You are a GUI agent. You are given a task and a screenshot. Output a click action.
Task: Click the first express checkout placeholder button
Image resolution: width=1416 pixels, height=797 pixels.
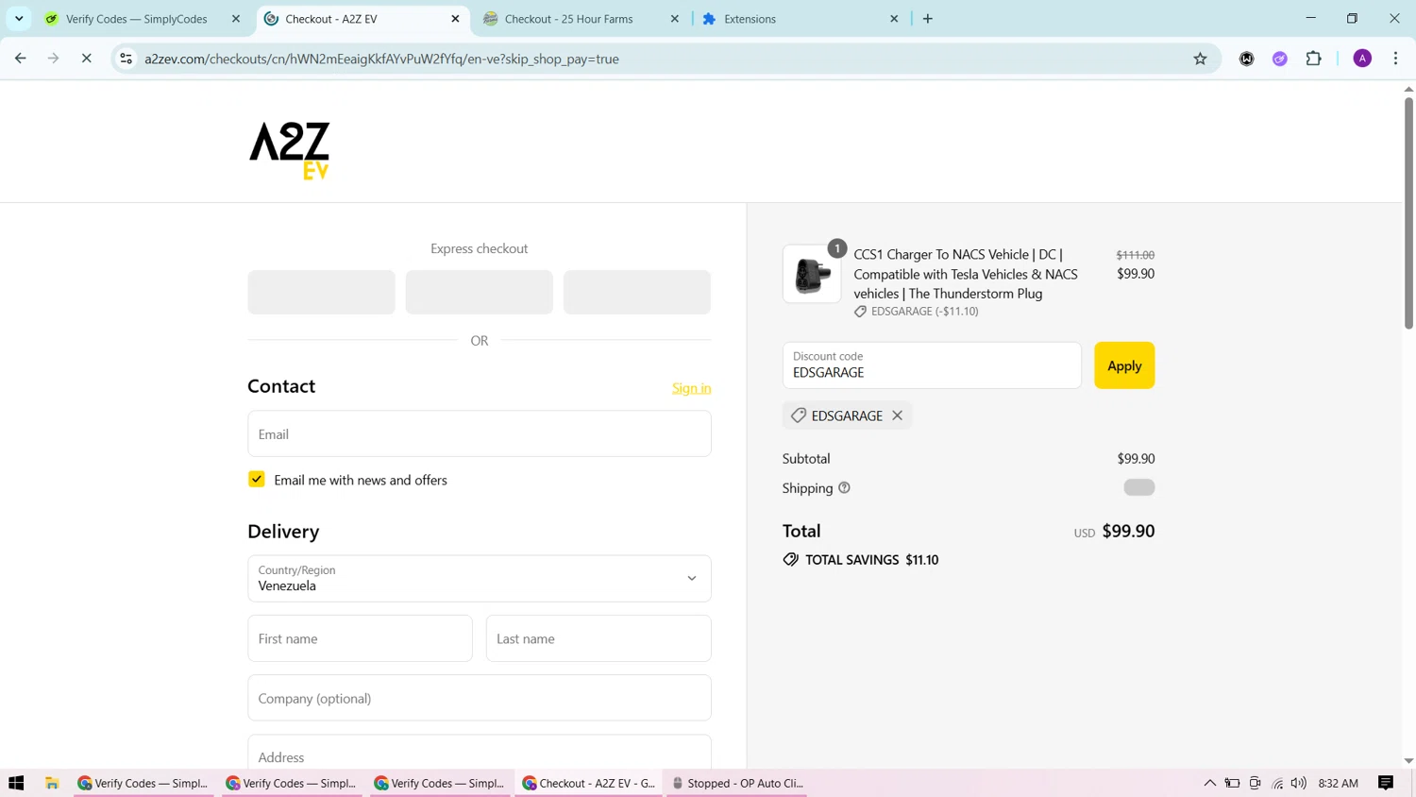321,292
